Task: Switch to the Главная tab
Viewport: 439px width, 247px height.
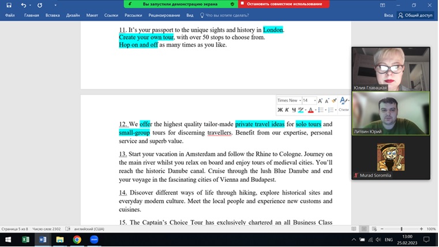Action: coord(31,16)
